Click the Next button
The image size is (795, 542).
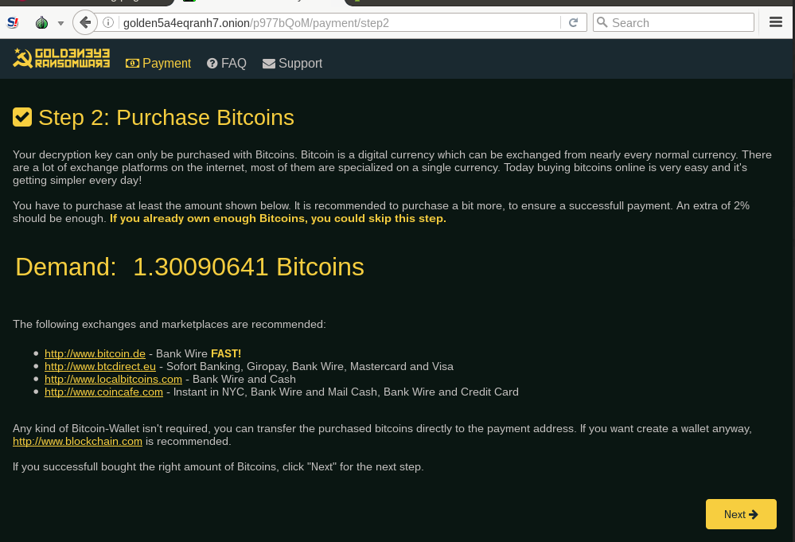coord(741,514)
